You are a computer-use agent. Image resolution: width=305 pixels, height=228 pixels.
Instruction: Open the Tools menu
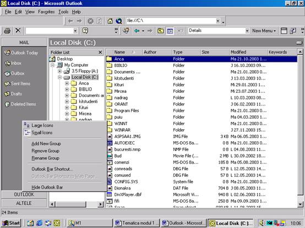click(63, 12)
